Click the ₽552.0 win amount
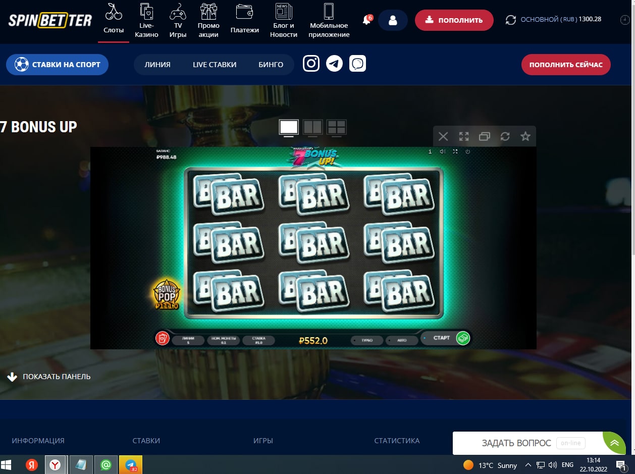The image size is (635, 474). (313, 341)
